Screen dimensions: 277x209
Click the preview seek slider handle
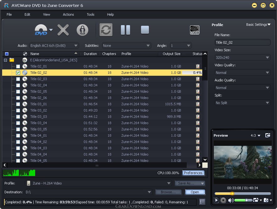coord(232,193)
